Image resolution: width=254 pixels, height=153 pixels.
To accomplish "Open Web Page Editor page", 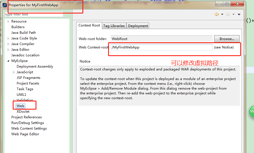I will 25,134.
